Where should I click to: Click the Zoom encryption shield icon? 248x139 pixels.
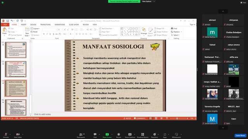[3, 3]
